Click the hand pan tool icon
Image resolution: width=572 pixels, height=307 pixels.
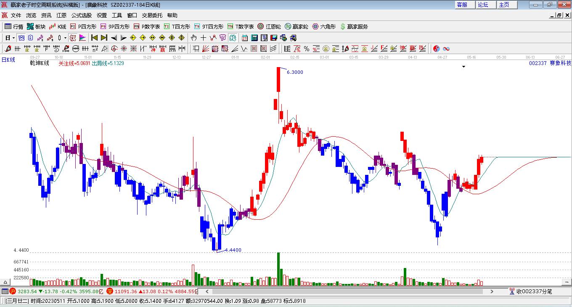pyautogui.click(x=193, y=38)
